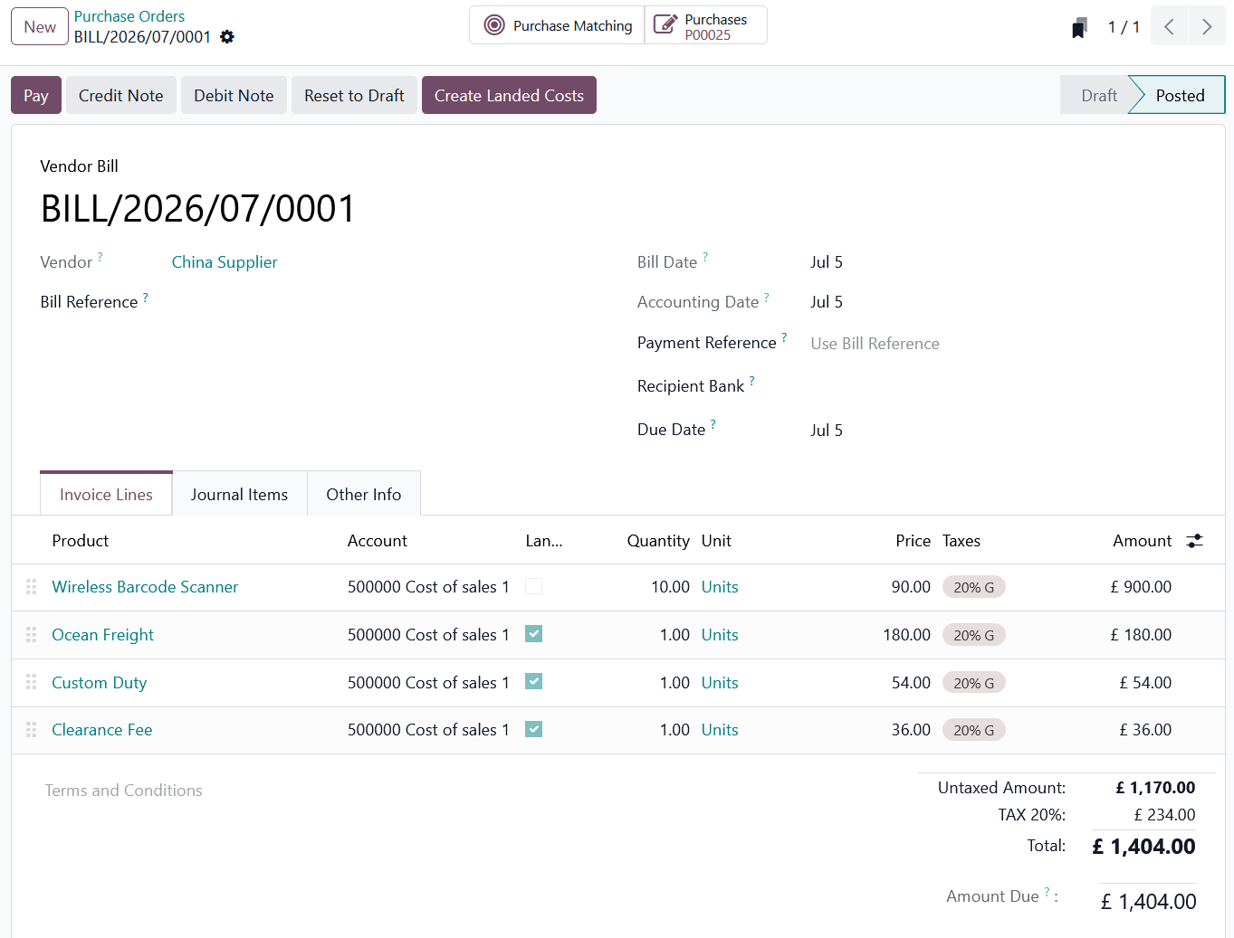The width and height of the screenshot is (1234, 938).
Task: Click the Credit Note button
Action: point(121,95)
